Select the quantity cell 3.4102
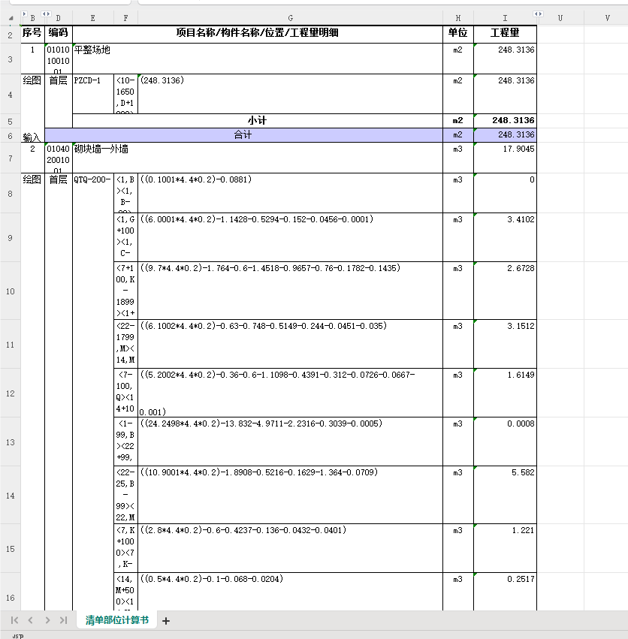The image size is (628, 639). [505, 237]
